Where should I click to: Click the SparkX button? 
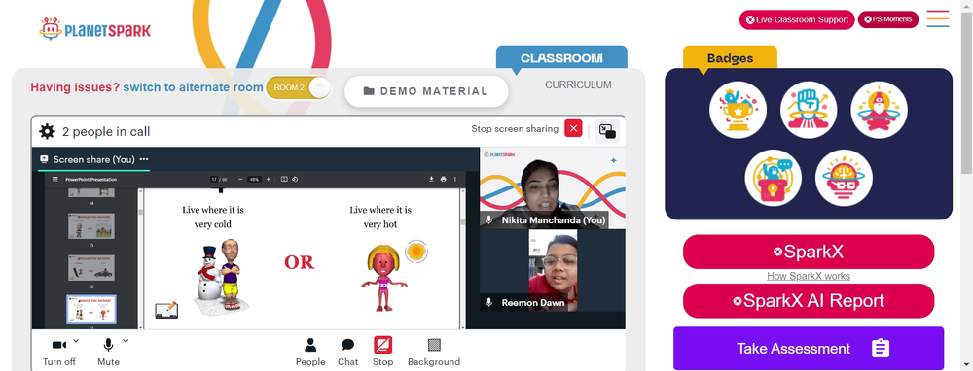pyautogui.click(x=809, y=252)
